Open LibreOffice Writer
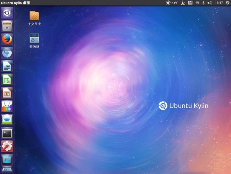This screenshot has height=174, width=231. click(7, 66)
